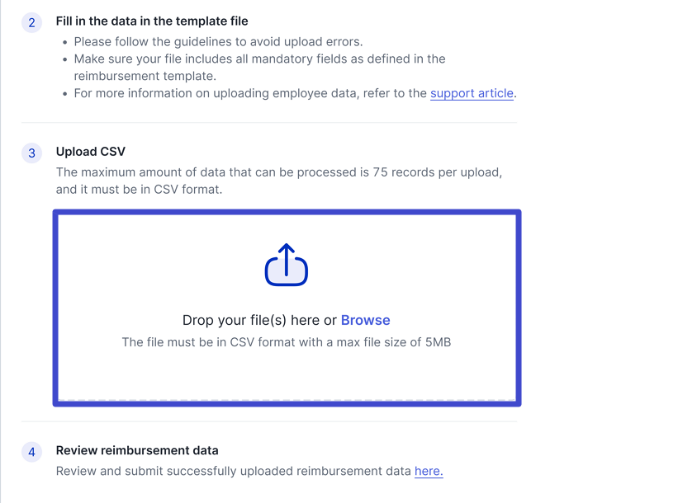
Task: Click the 'Review and submit successfully uploaded' text
Action: 233,471
